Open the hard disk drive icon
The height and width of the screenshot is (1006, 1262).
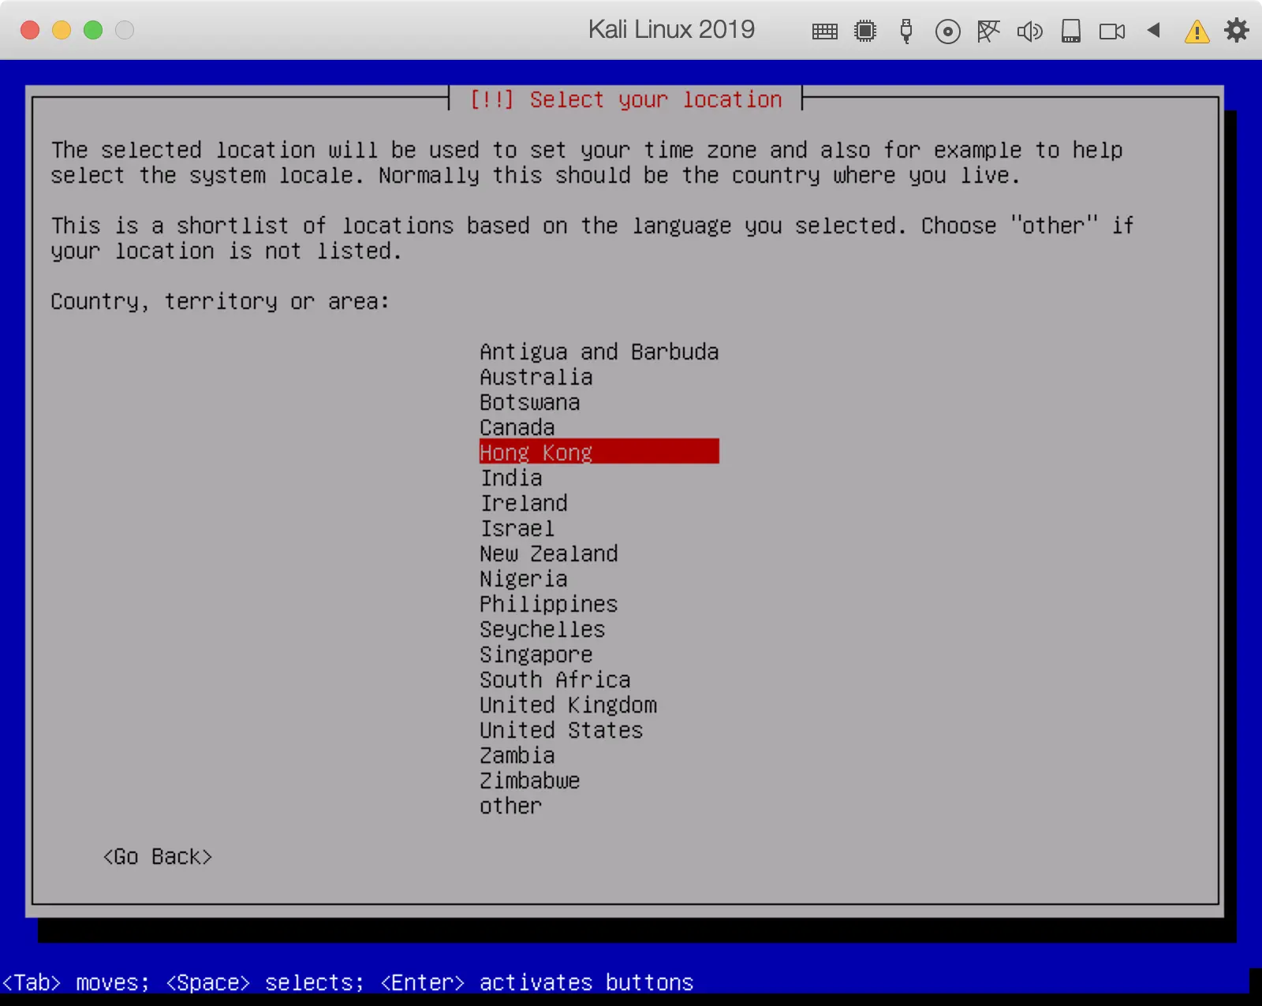click(1071, 32)
